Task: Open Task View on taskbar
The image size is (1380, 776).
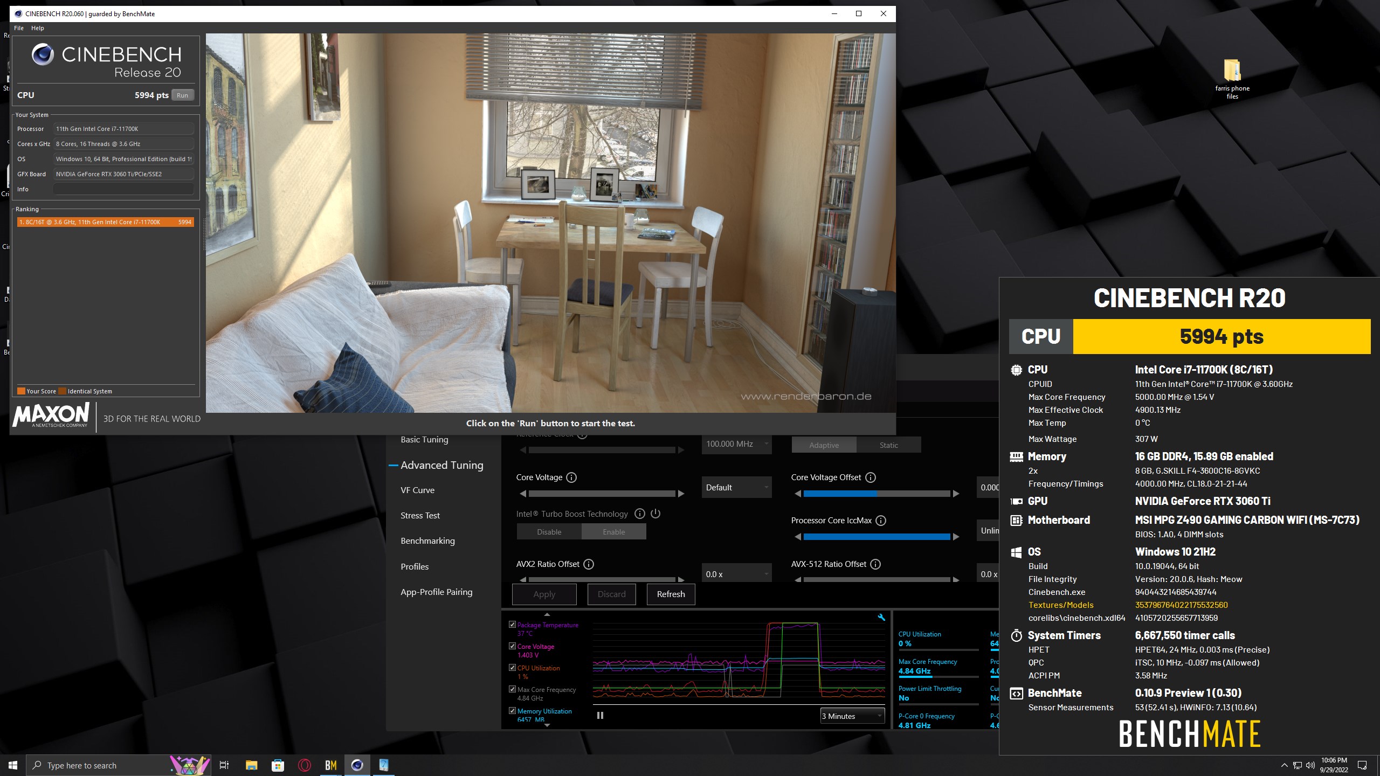Action: (224, 765)
